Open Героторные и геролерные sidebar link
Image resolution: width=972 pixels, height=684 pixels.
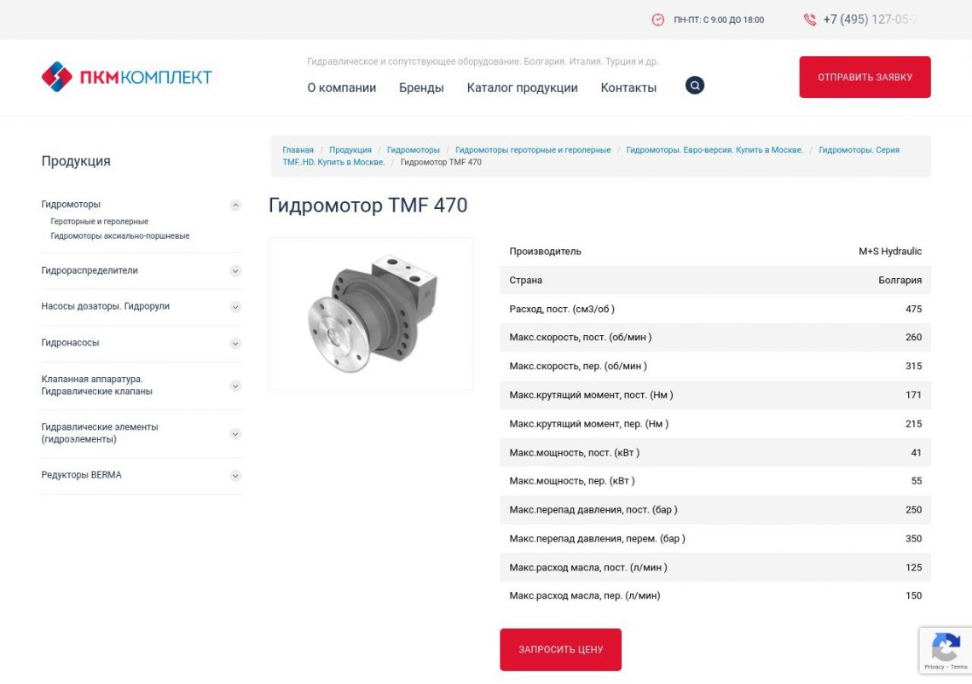point(99,222)
